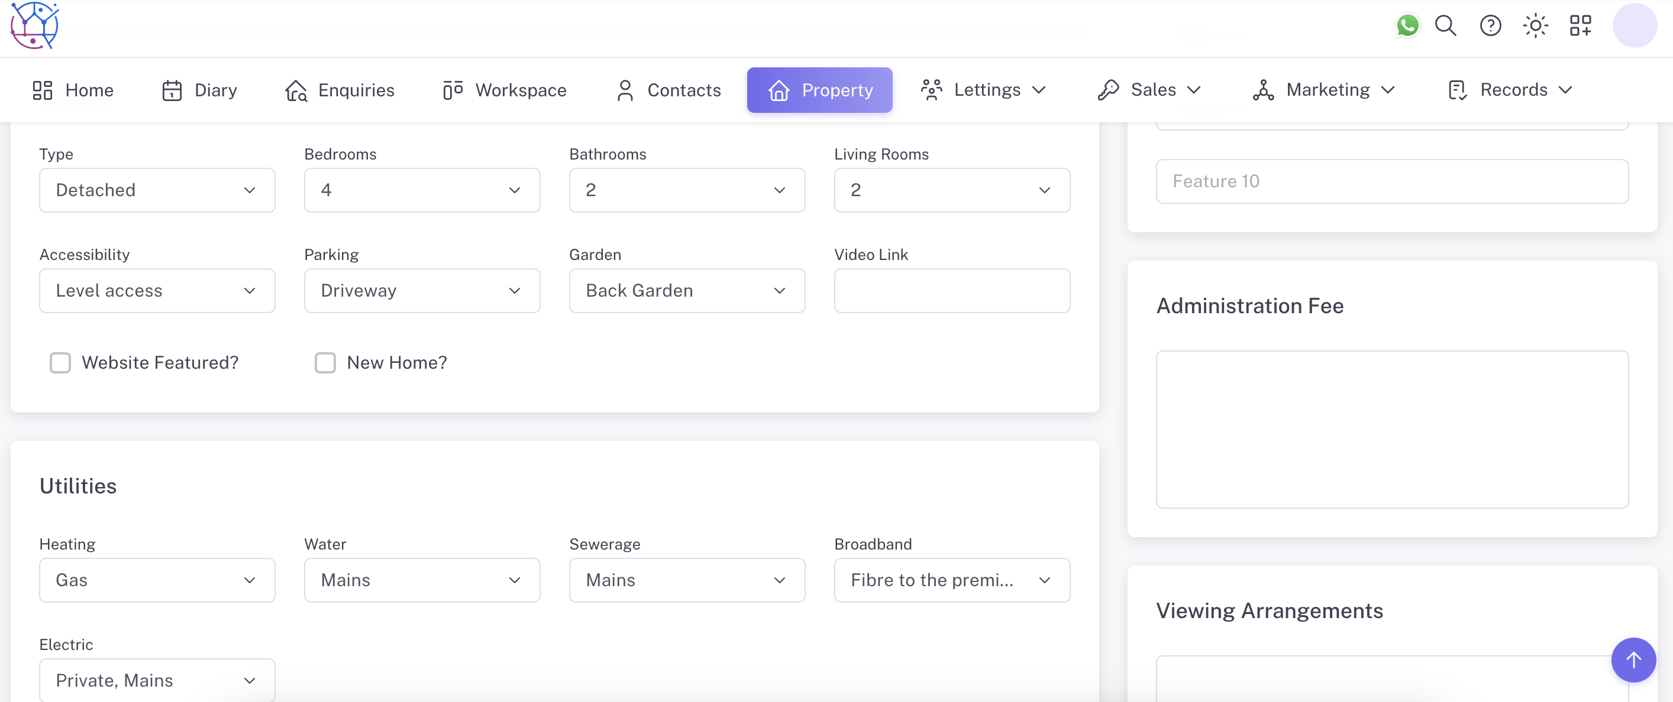Open the help question mark icon
Viewport: 1673px width, 702px height.
click(x=1490, y=26)
